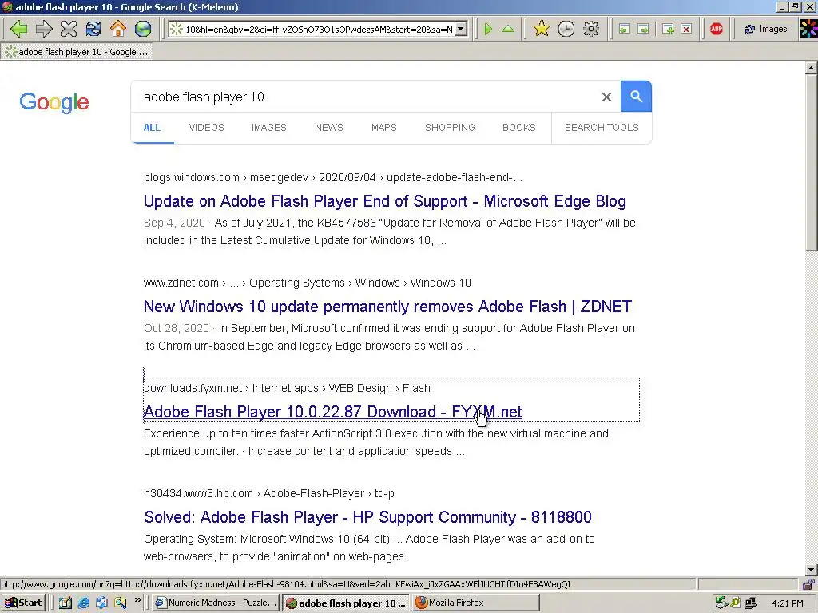Click the ABP Adblock Plus icon

click(x=717, y=29)
